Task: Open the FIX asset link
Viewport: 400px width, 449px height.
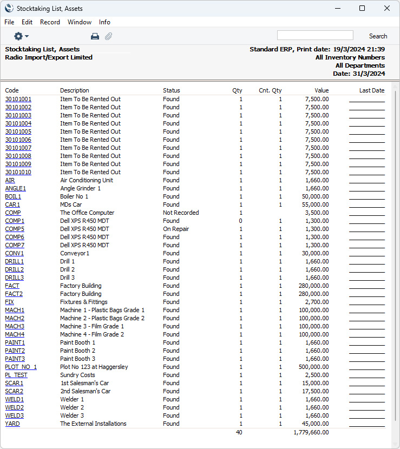Action: click(x=9, y=302)
